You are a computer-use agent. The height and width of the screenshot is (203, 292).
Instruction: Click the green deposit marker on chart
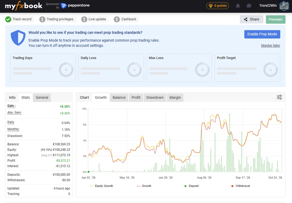89,172
